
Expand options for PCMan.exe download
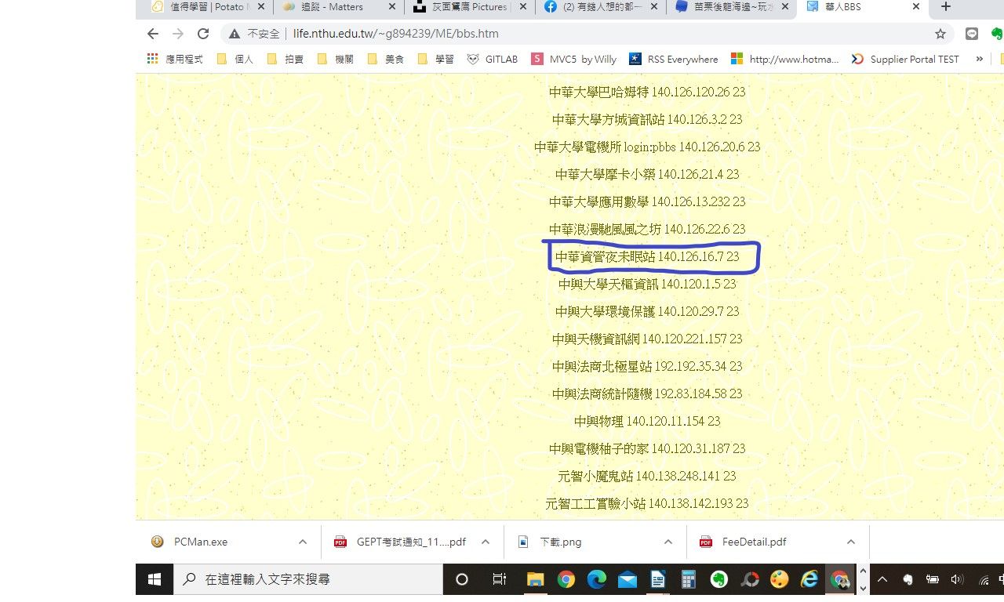click(x=303, y=542)
